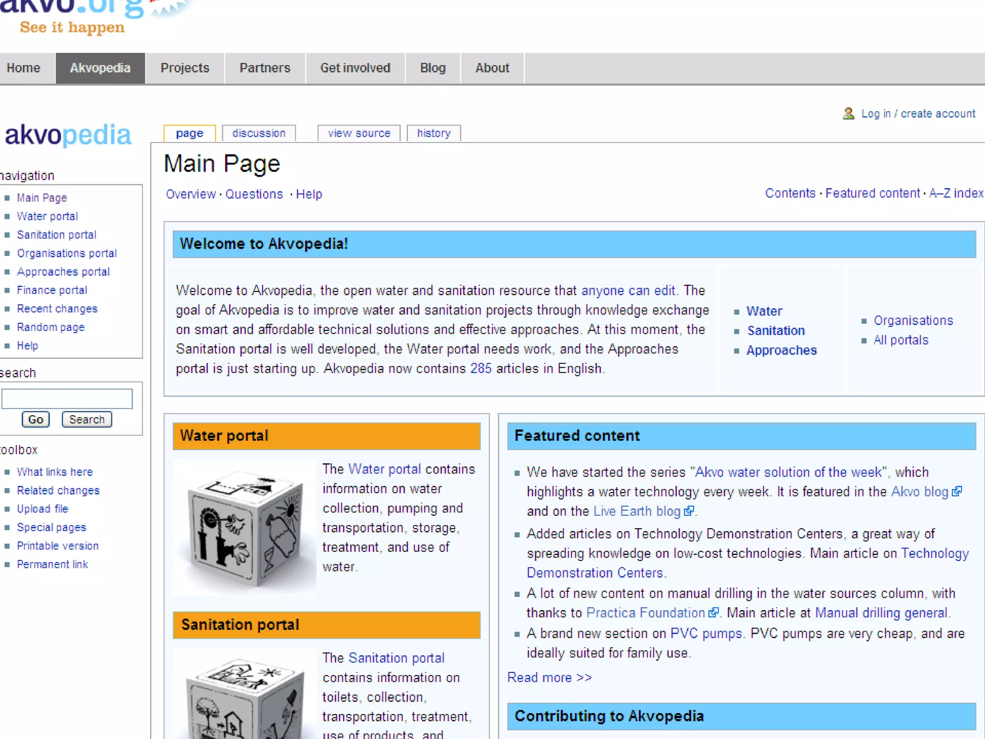Follow the Read more >> link
The width and height of the screenshot is (985, 739).
coord(549,677)
